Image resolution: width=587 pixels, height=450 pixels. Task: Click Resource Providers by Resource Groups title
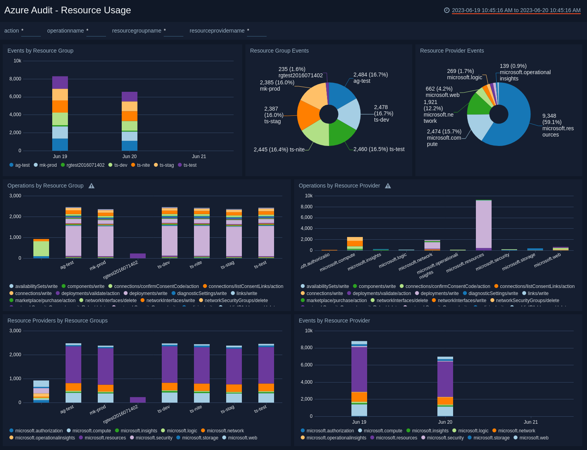click(57, 321)
